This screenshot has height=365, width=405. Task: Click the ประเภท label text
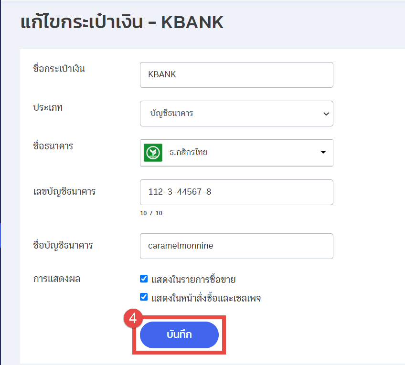[48, 108]
